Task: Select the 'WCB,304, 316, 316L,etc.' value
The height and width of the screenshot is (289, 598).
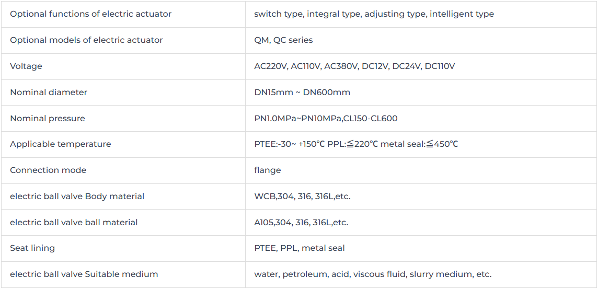Action: 302,196
